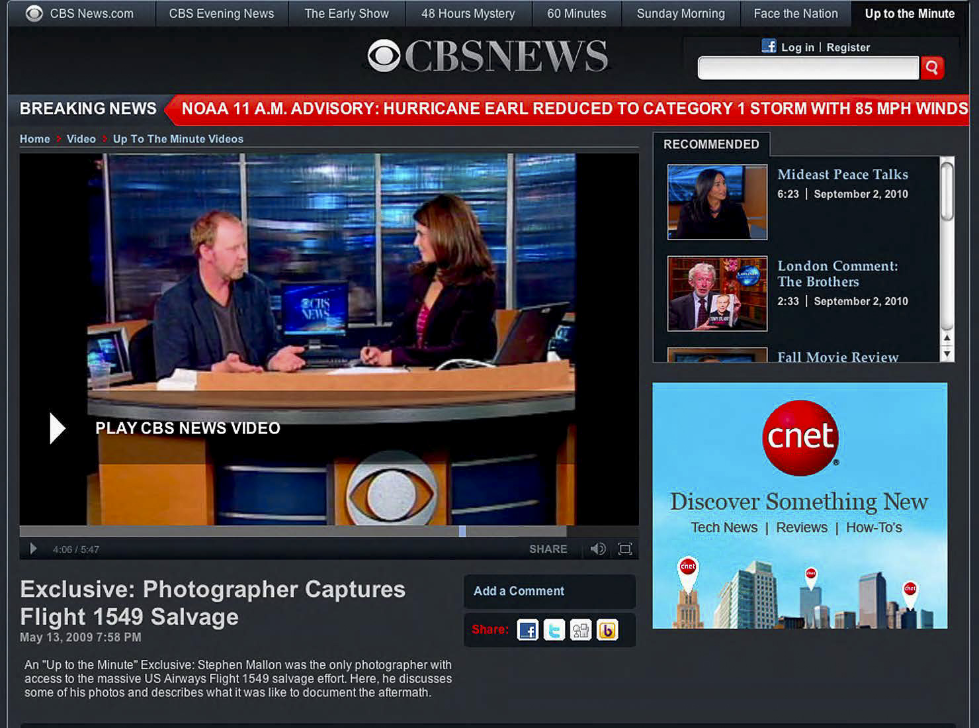
Task: Open the Fall Movie Review link
Action: click(838, 357)
